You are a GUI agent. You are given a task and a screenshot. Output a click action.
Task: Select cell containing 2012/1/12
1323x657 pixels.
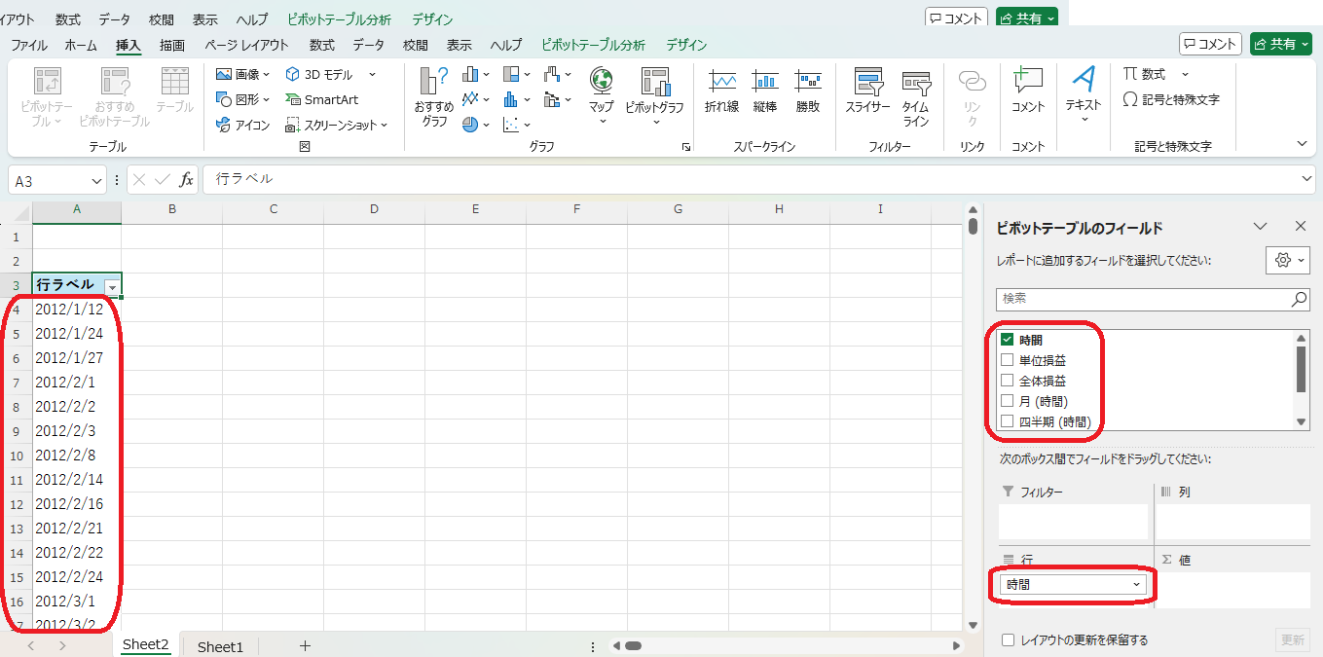pos(77,310)
